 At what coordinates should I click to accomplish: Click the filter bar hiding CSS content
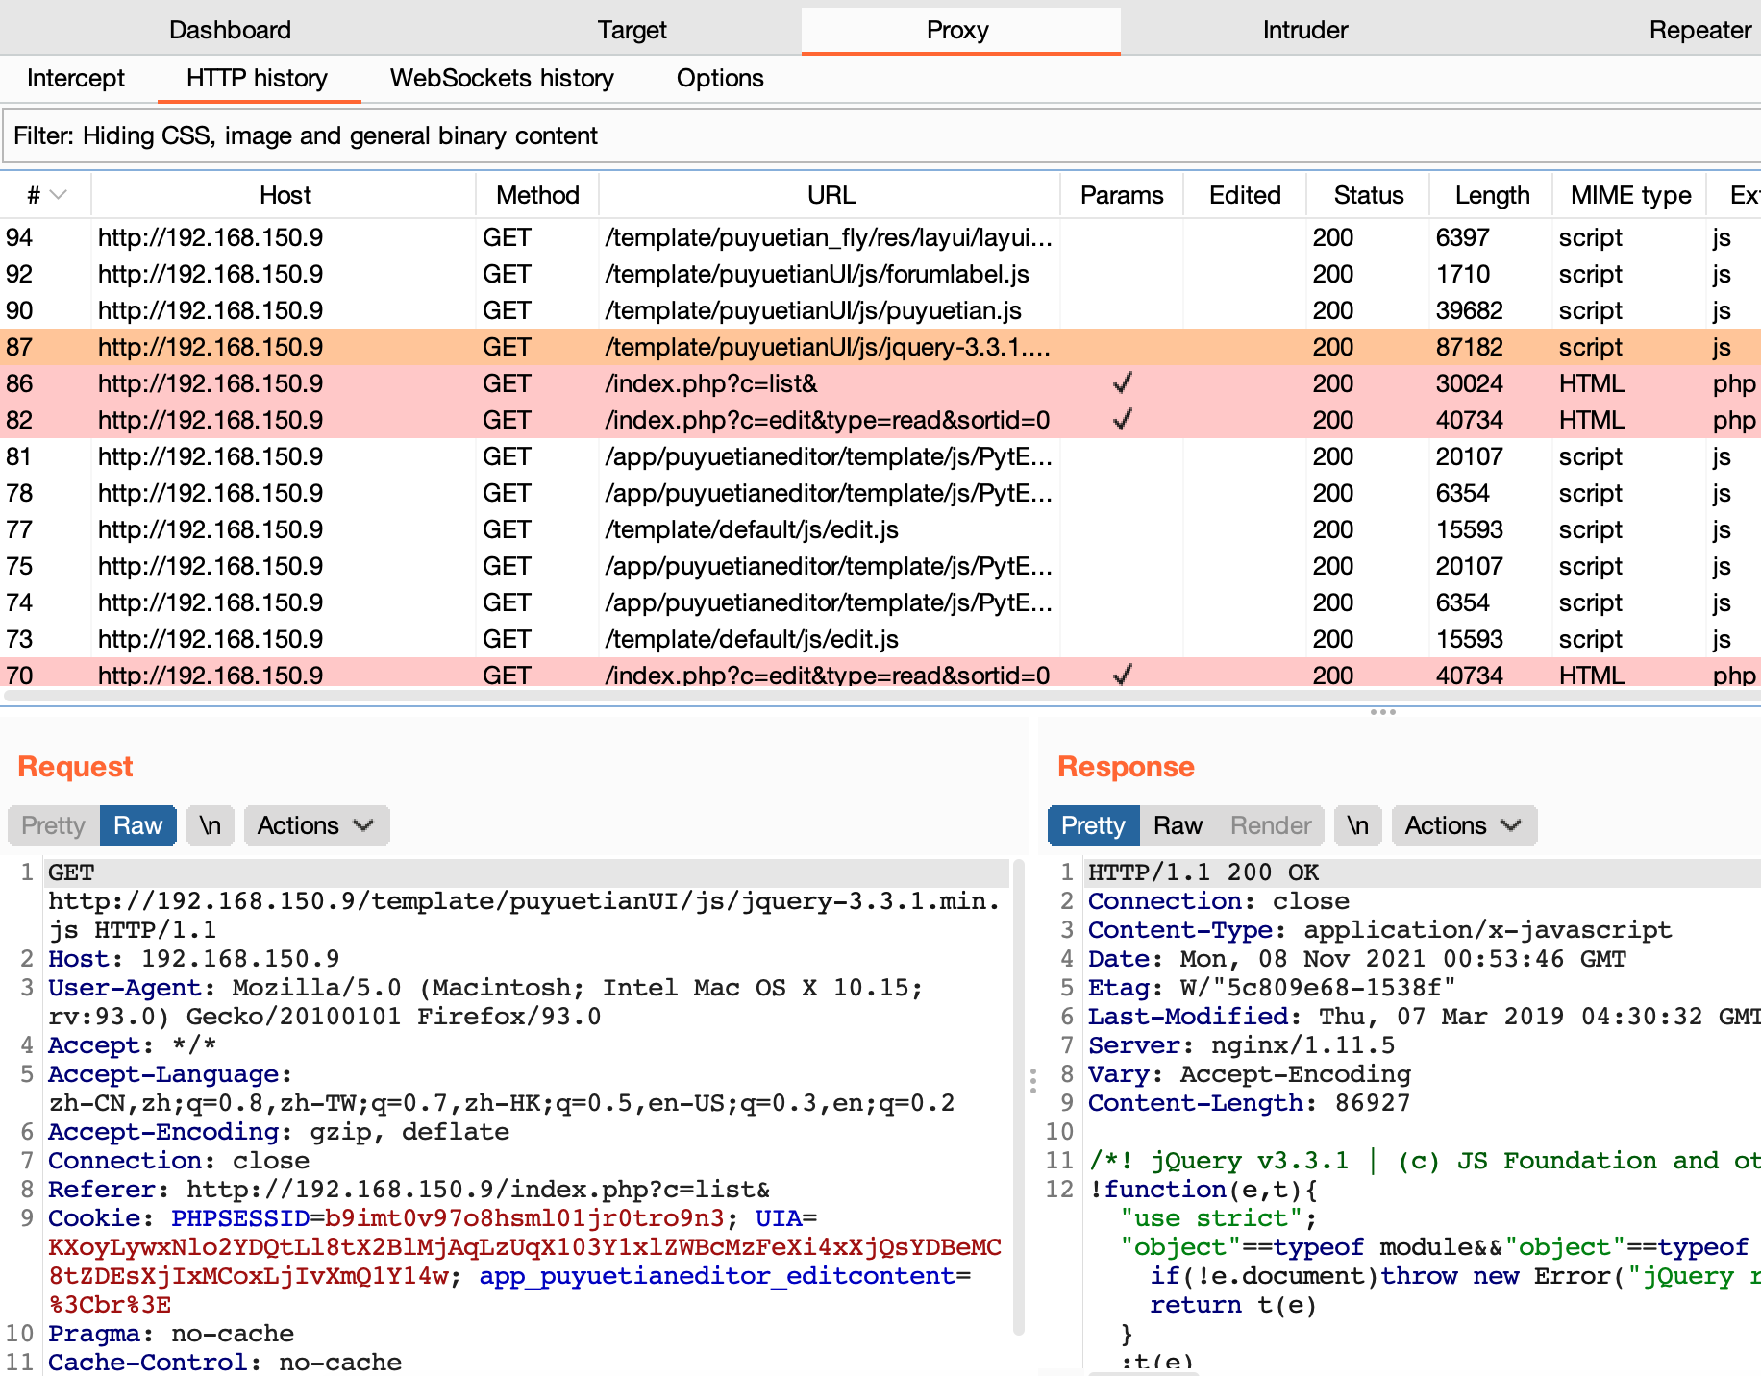click(x=880, y=135)
